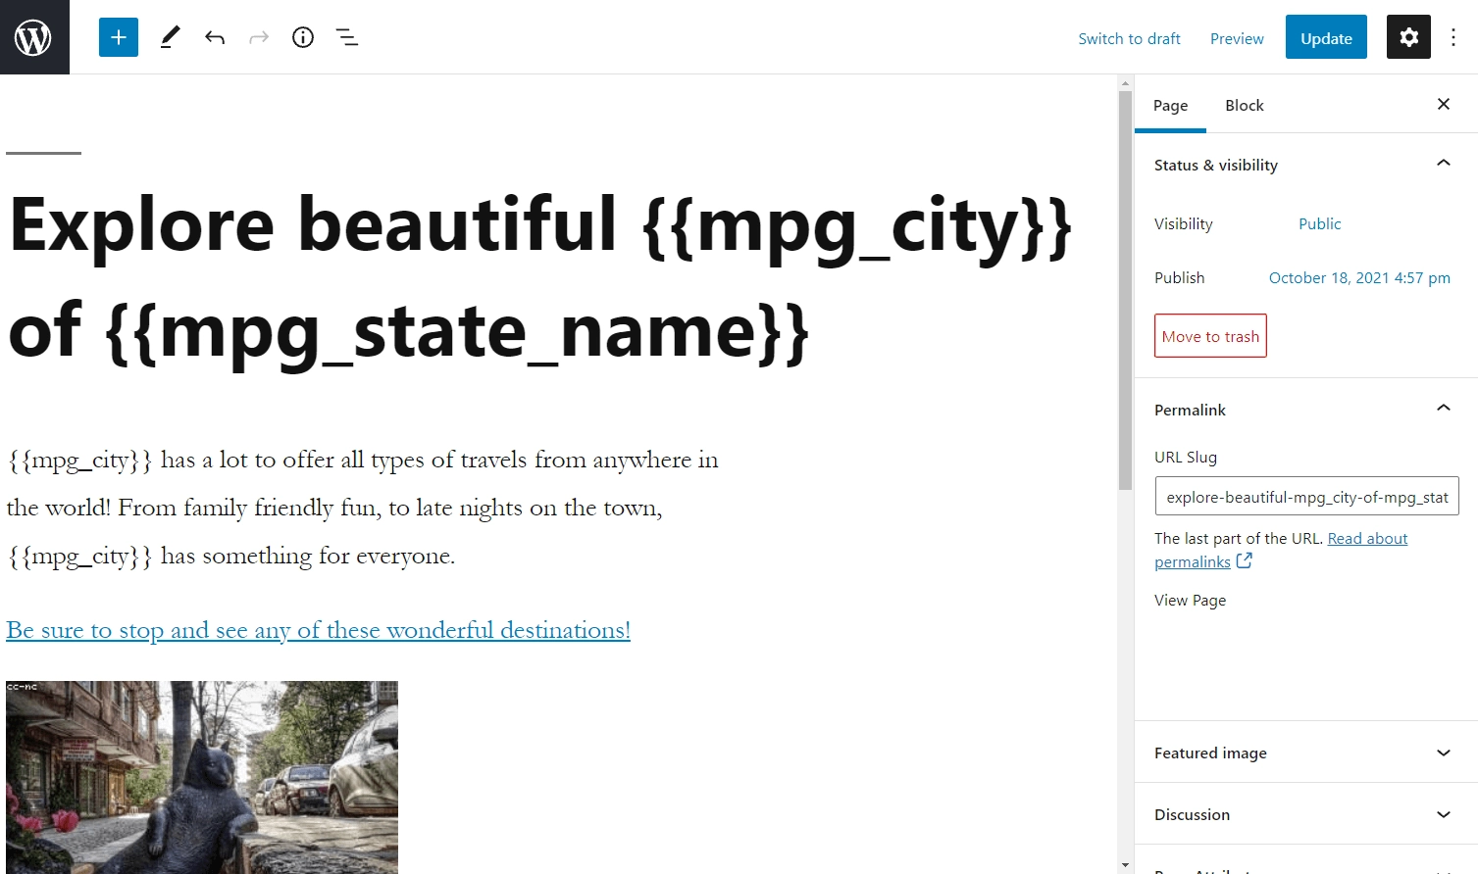The width and height of the screenshot is (1478, 874).
Task: Open the three-dot options menu
Action: click(1453, 37)
